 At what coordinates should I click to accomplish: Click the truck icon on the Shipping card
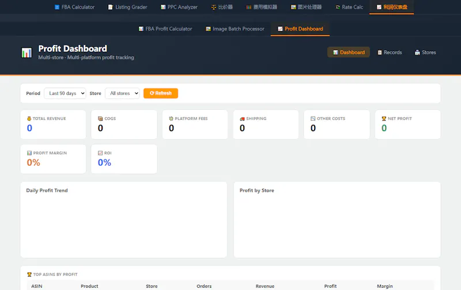tap(242, 119)
